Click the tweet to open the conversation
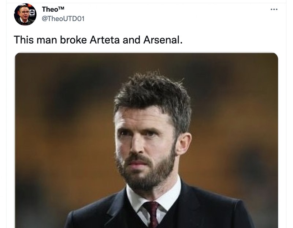This screenshot has width=293, height=228. tap(99, 38)
